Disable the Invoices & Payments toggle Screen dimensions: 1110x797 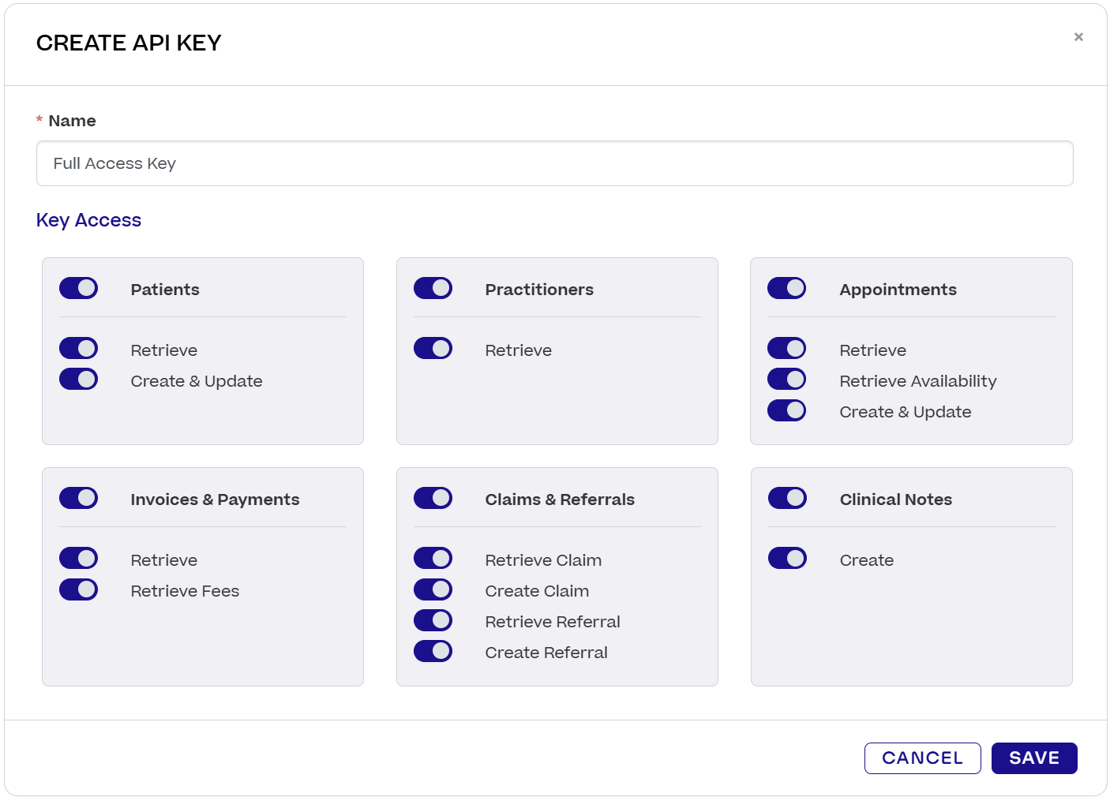pos(78,498)
